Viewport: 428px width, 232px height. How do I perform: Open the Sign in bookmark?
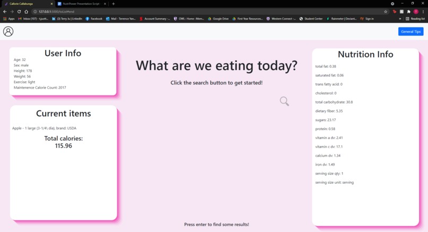367,19
